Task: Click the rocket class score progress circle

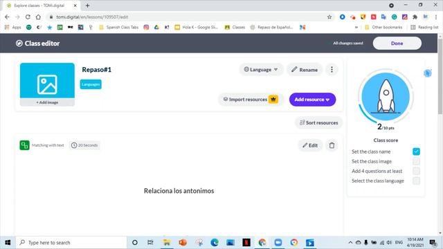Action: [x=386, y=97]
